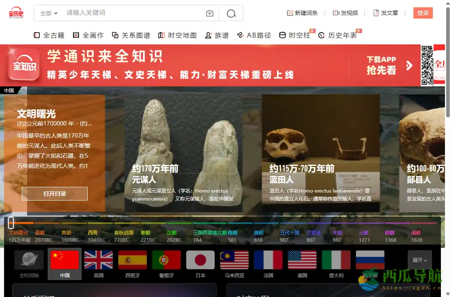Open the 时空地图 spacetime map
Viewport: 451px width, 297px height.
coord(178,35)
